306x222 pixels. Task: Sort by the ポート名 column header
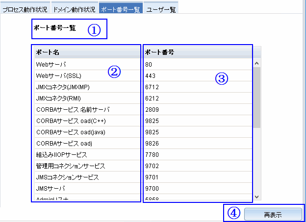(86, 52)
